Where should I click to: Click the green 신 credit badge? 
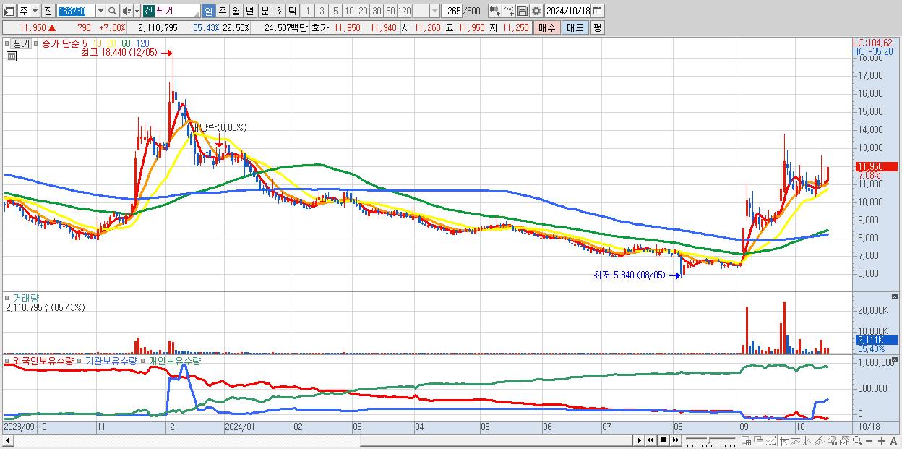[148, 11]
